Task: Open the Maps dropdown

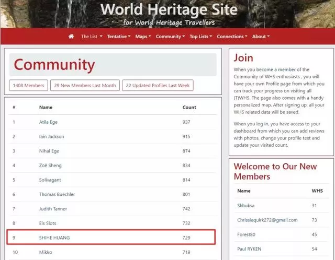Action: tap(143, 37)
